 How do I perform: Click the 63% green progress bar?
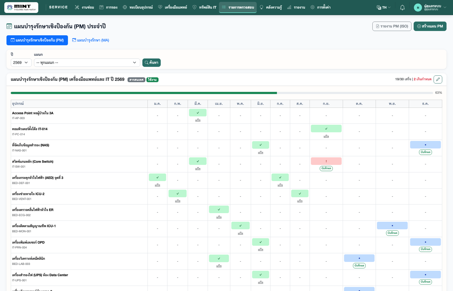[x=144, y=93]
